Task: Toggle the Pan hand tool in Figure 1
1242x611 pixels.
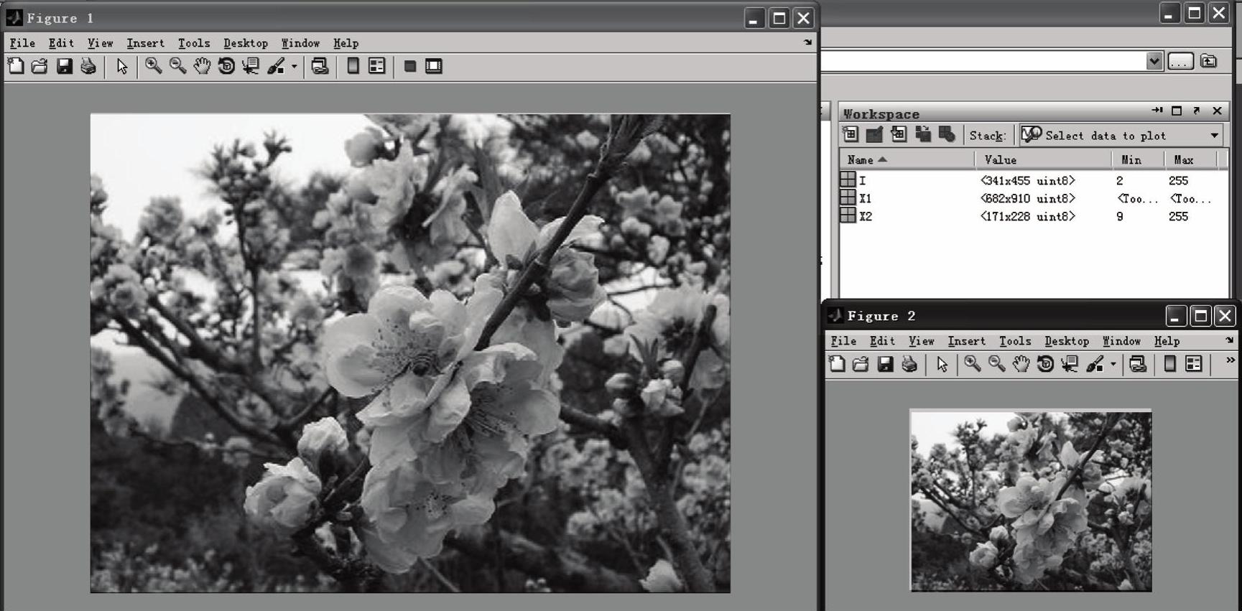Action: 202,67
